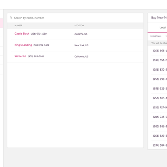Open the United States country dropdown

click(158, 36)
